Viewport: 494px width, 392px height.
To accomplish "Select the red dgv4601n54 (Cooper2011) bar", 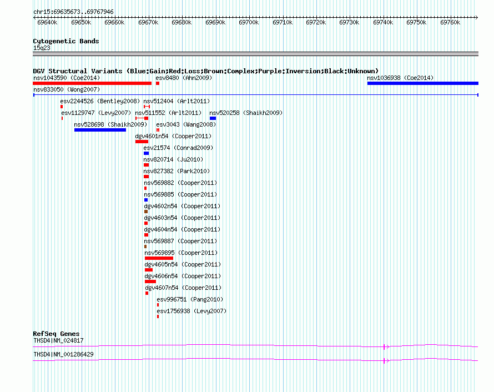I will 142,142.
